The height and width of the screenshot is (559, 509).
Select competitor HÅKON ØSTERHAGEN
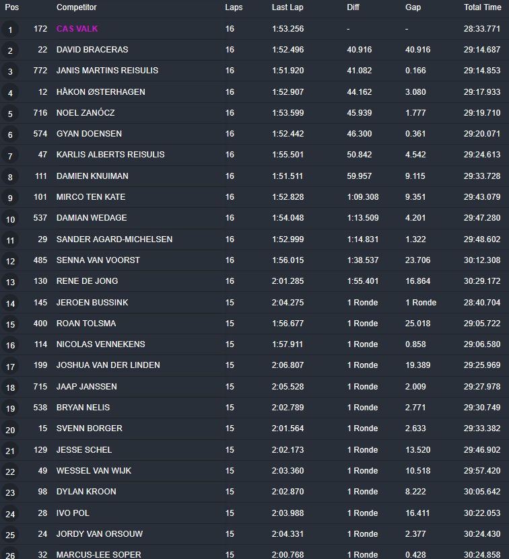[x=100, y=91]
